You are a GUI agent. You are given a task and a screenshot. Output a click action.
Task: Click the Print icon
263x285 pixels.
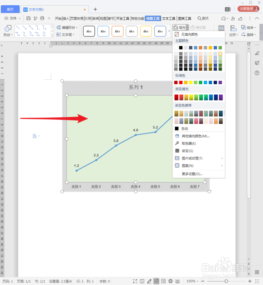point(42,18)
